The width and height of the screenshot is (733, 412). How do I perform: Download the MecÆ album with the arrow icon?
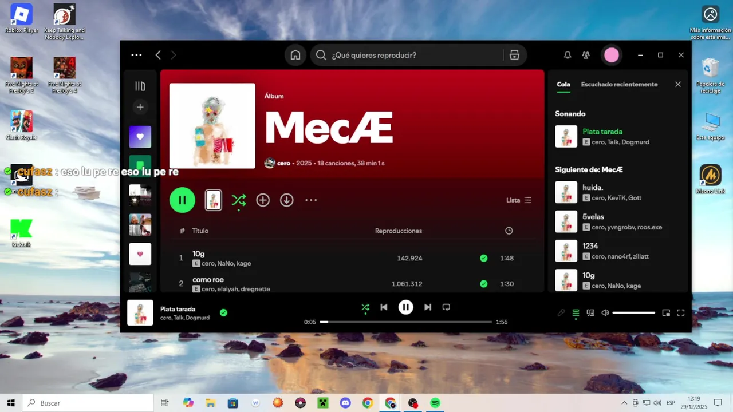pos(287,200)
